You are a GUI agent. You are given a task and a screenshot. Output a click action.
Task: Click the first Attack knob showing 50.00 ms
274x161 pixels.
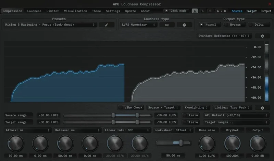(x=16, y=144)
